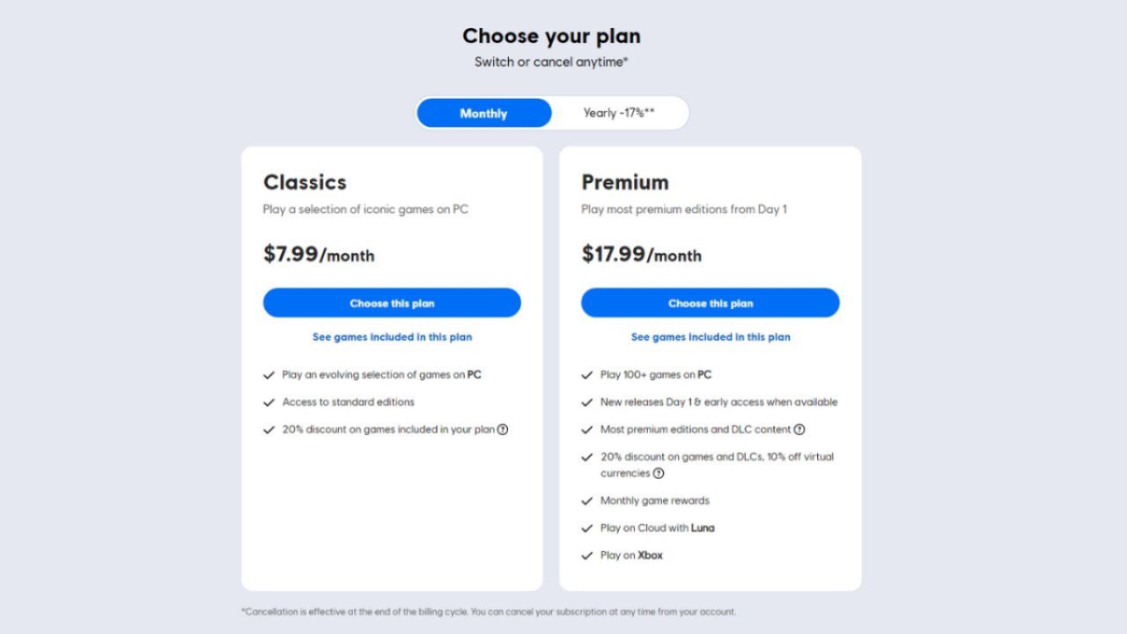
Task: Click checkmark beside Play on Xbox
Action: tap(587, 556)
